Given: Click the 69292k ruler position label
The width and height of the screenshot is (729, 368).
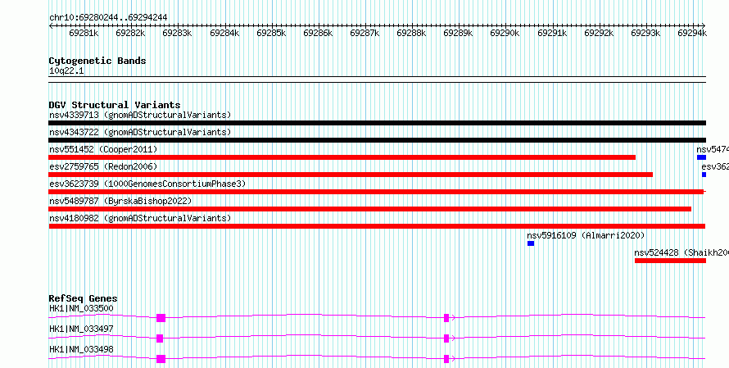Looking at the screenshot, I should click(599, 33).
